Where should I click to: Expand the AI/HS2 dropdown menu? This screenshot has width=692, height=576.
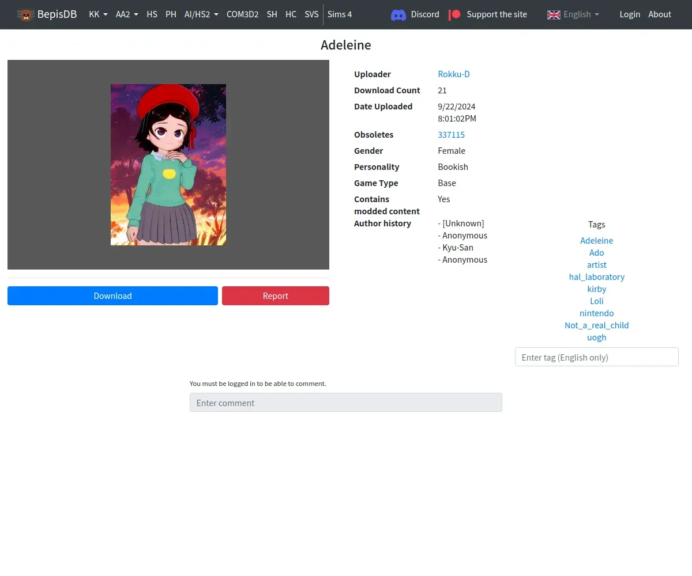201,14
